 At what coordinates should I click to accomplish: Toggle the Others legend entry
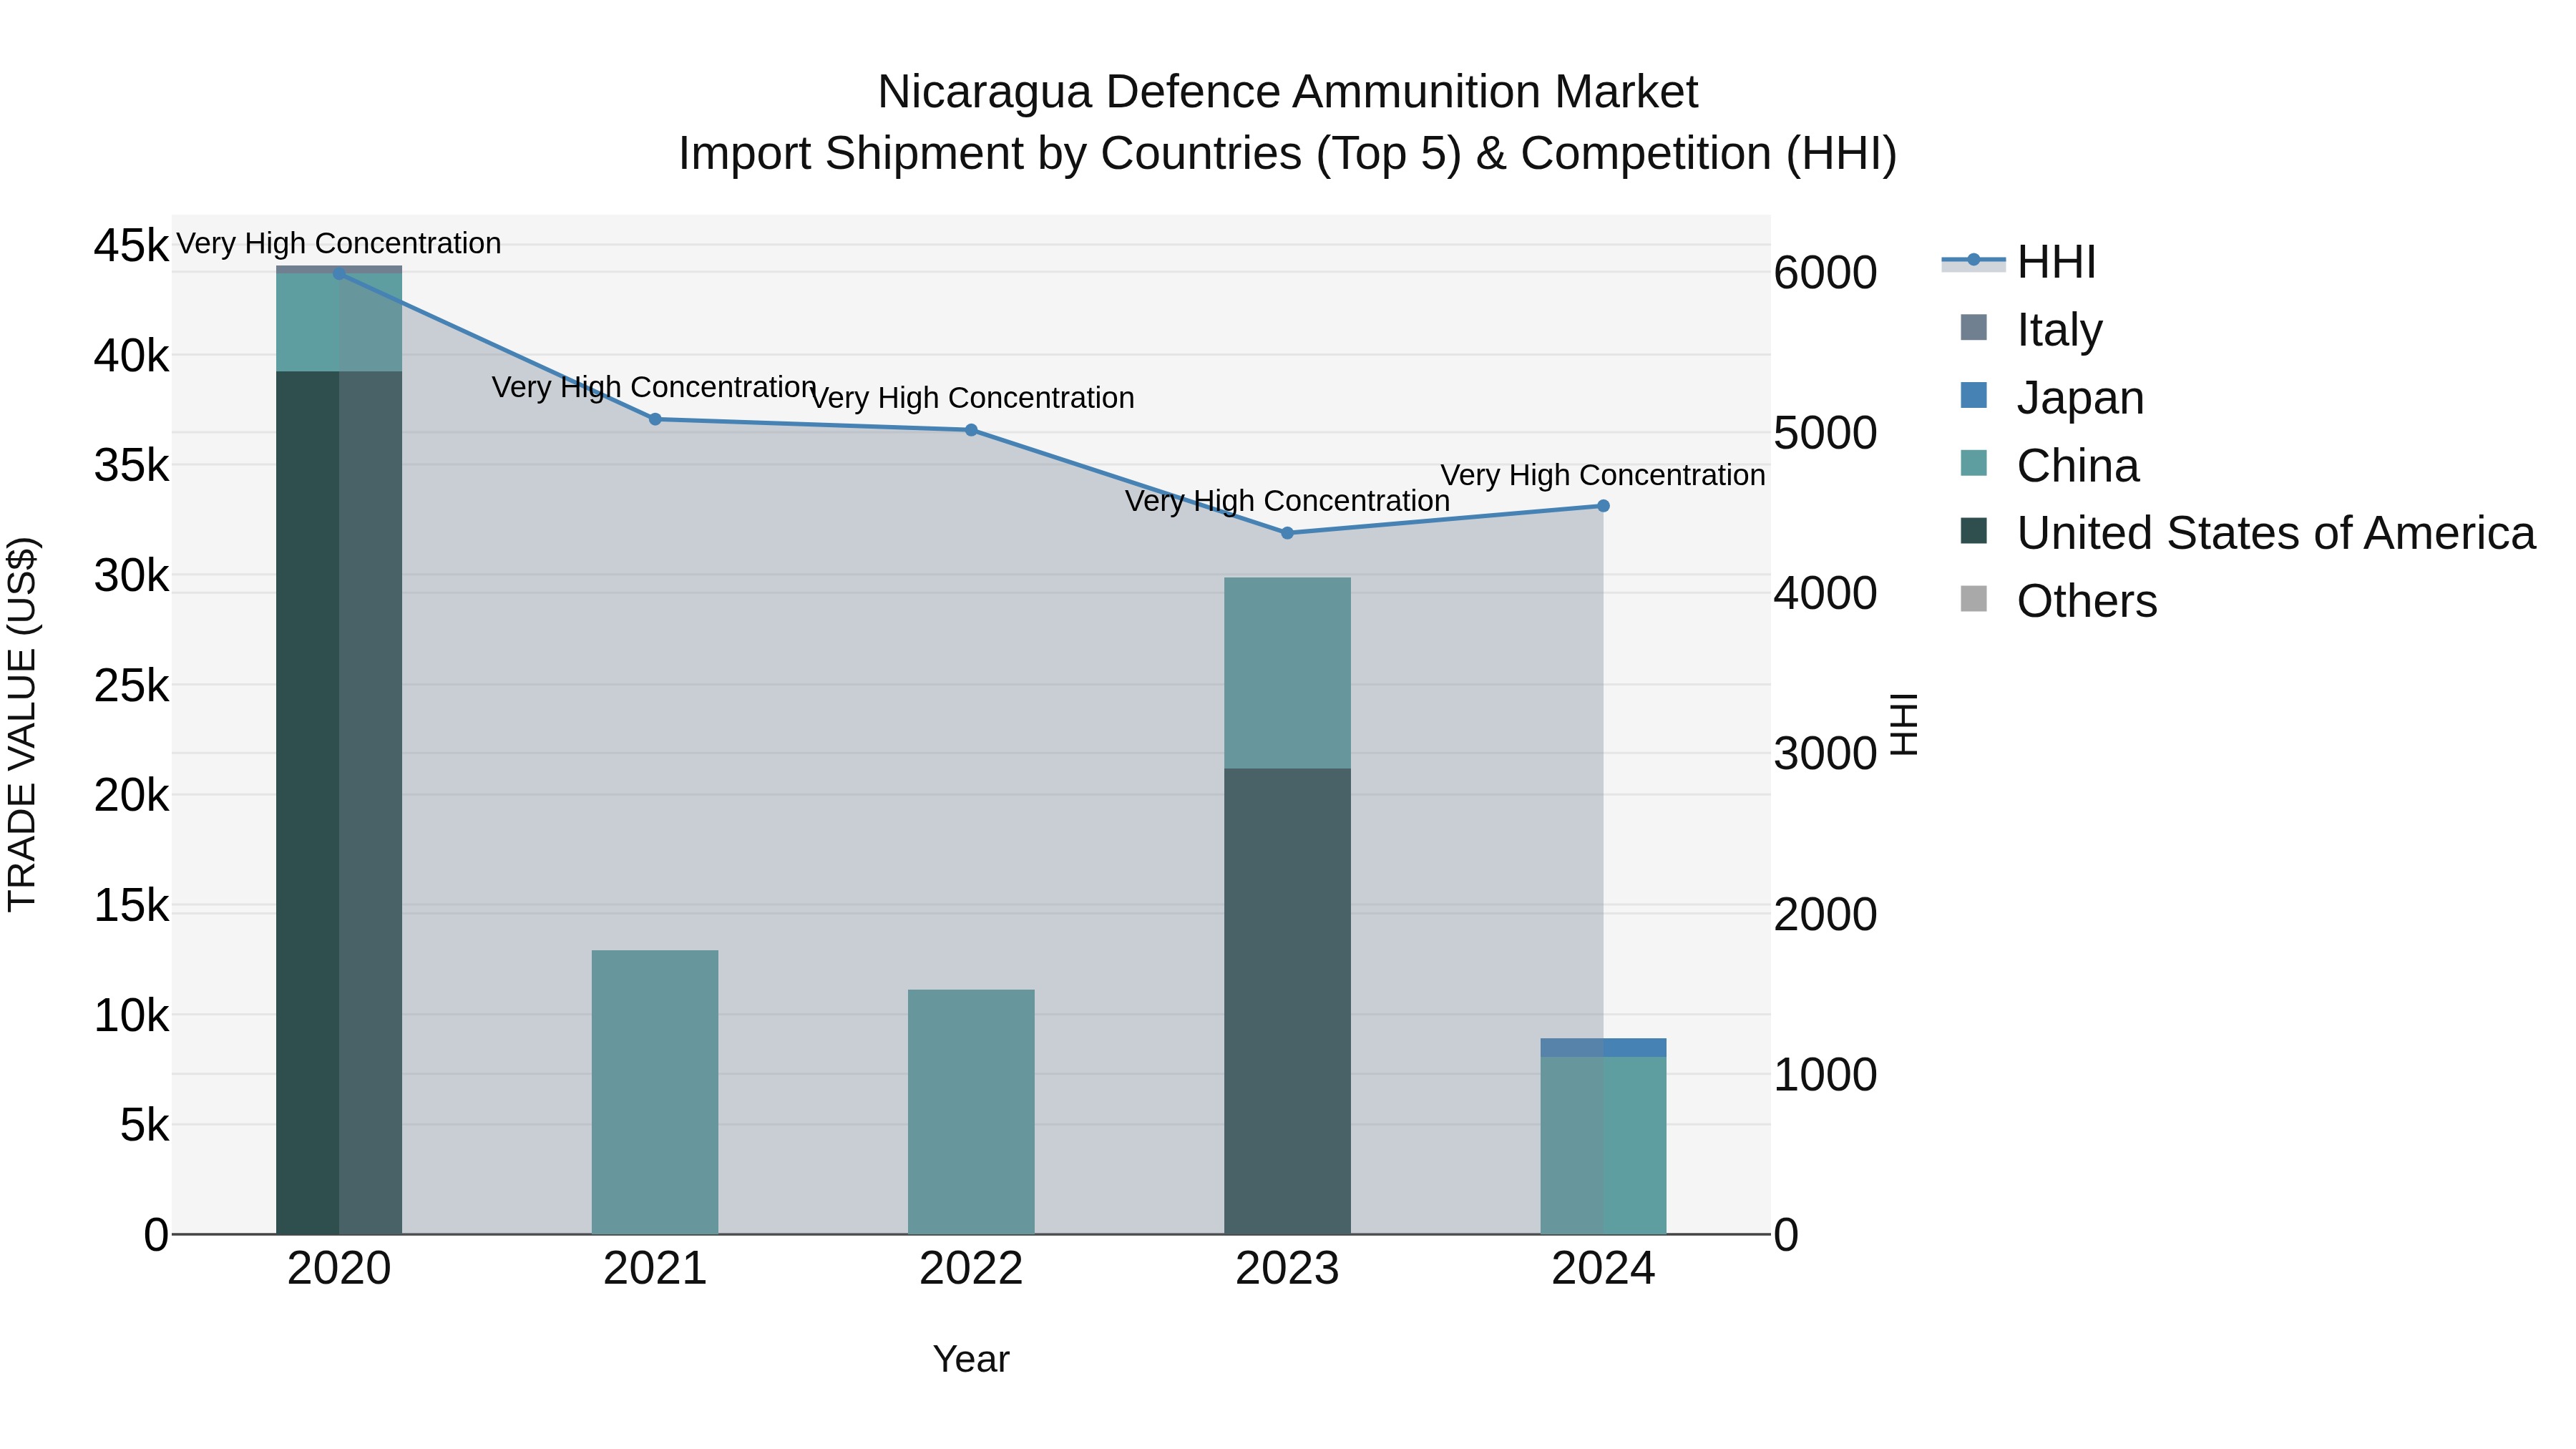(2059, 601)
